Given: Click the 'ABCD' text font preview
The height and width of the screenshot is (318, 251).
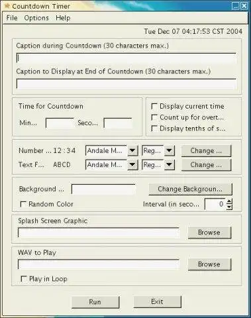Looking at the screenshot, I should (x=62, y=165).
